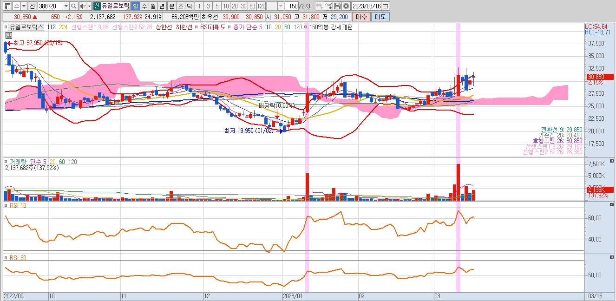Choose interval 20 button
This screenshot has width=616, height=301.
click(234, 6)
